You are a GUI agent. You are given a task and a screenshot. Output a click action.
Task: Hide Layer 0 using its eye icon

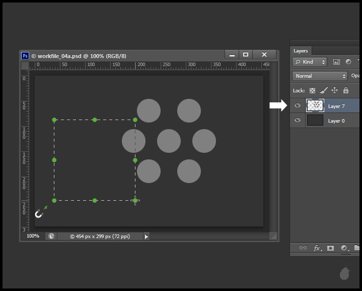(x=298, y=120)
